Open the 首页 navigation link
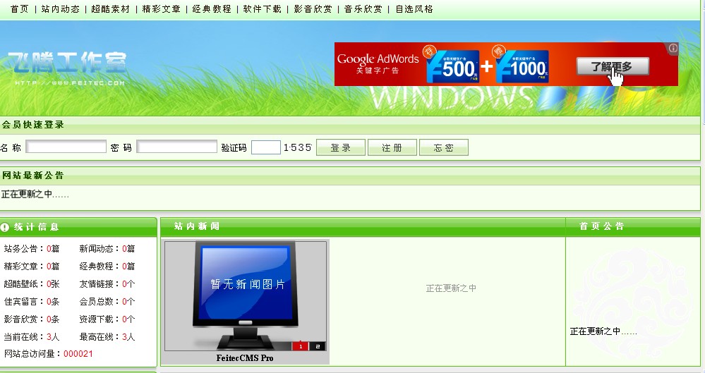705x373 pixels. pos(19,9)
